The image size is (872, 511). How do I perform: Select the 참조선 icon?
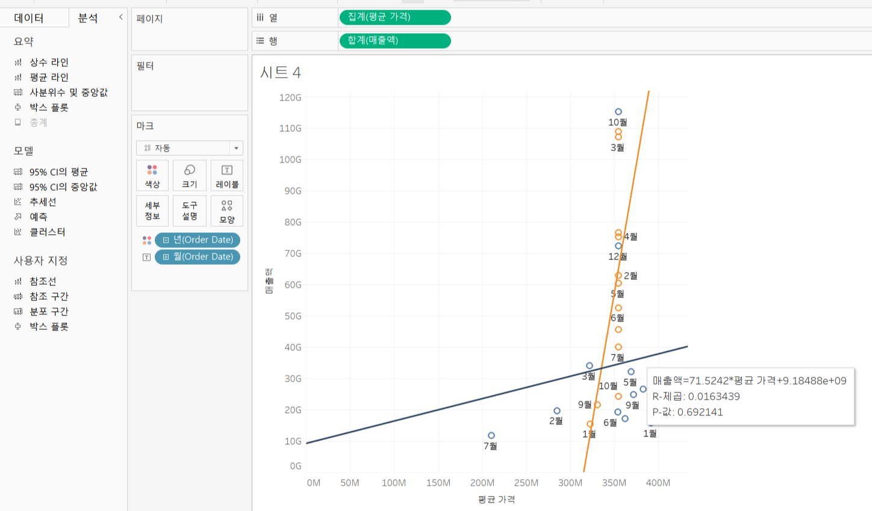click(18, 281)
